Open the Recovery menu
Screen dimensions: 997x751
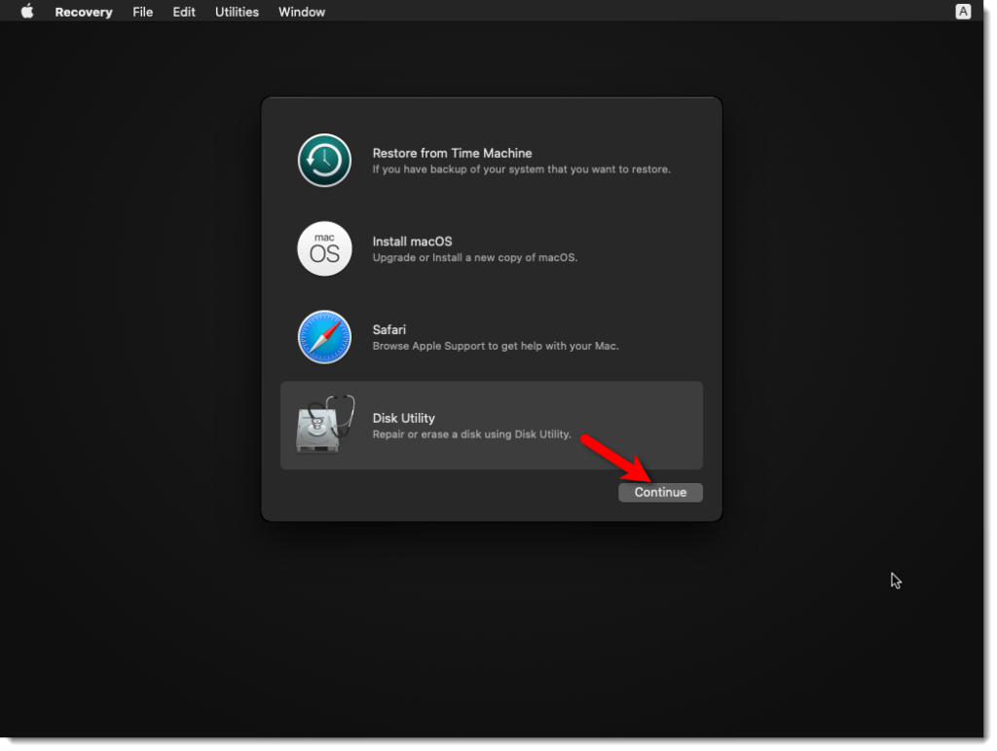click(x=84, y=12)
